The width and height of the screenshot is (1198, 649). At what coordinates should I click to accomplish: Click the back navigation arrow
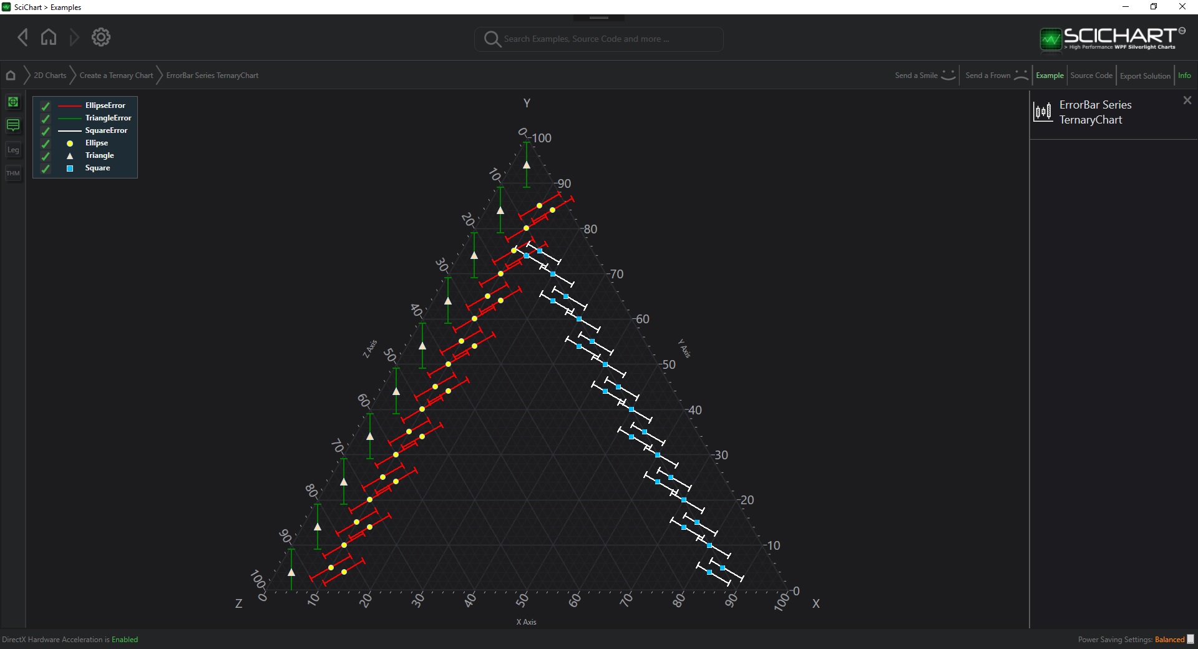coord(23,37)
